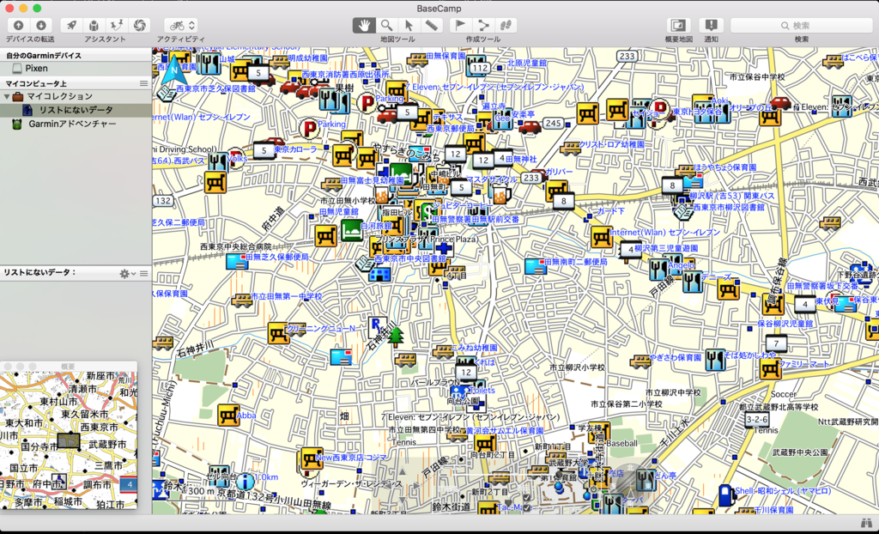Click the 検索 search field
Screen dimensions: 879x534
point(802,25)
